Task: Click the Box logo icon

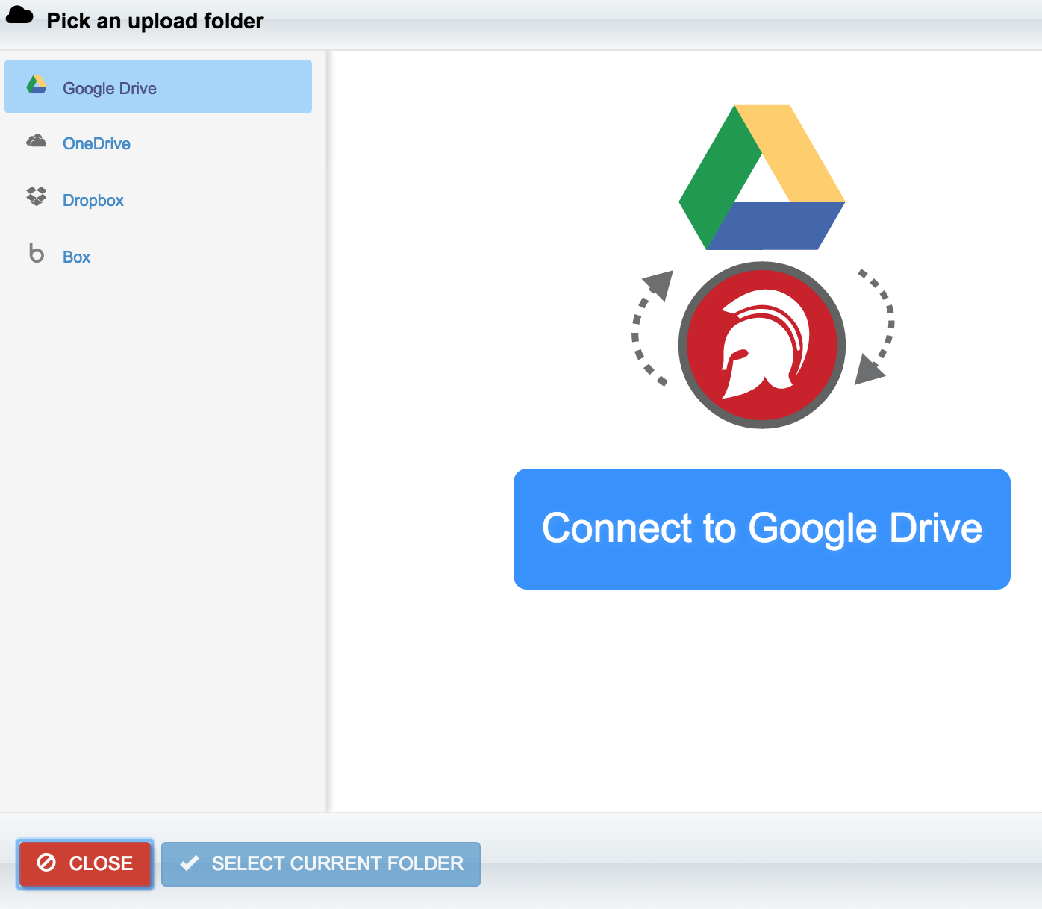Action: point(37,253)
